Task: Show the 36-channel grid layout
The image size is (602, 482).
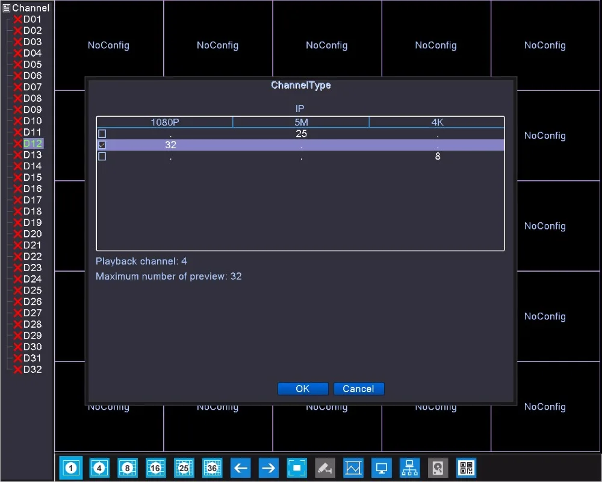Action: point(213,468)
